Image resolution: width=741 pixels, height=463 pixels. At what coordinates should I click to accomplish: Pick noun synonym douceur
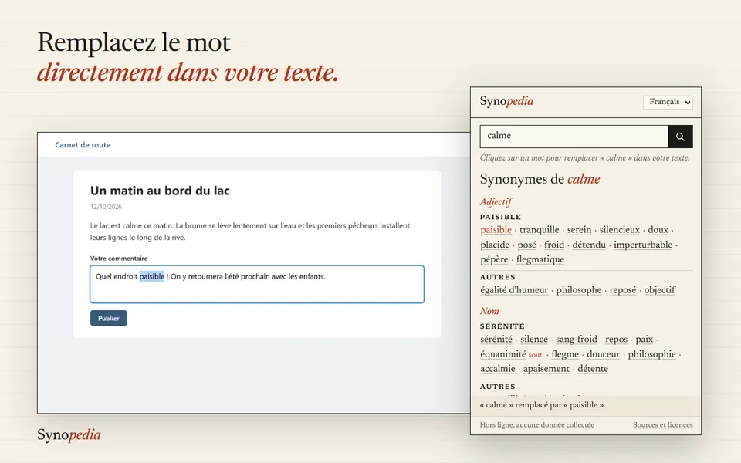tap(603, 354)
